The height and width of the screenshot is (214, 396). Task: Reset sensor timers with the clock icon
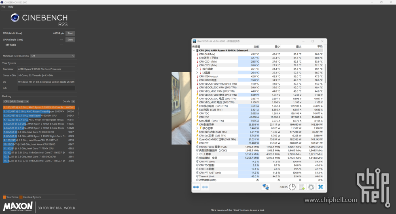tap(292, 187)
